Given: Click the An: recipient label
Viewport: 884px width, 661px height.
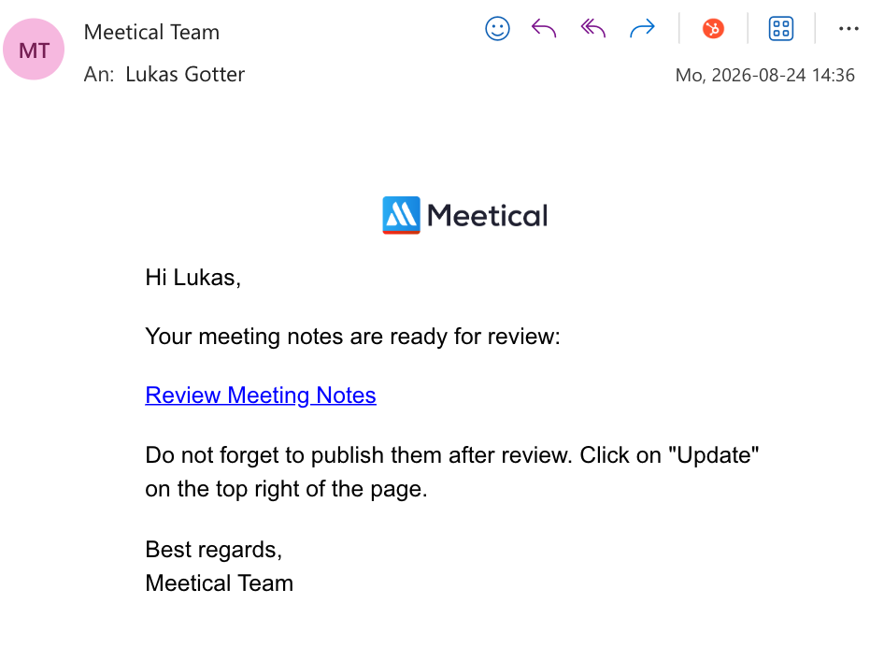Looking at the screenshot, I should 99,74.
